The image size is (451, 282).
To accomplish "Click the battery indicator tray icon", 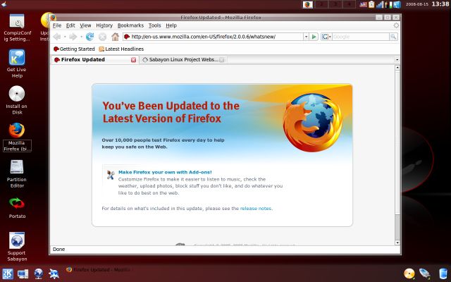I will coord(390,4).
